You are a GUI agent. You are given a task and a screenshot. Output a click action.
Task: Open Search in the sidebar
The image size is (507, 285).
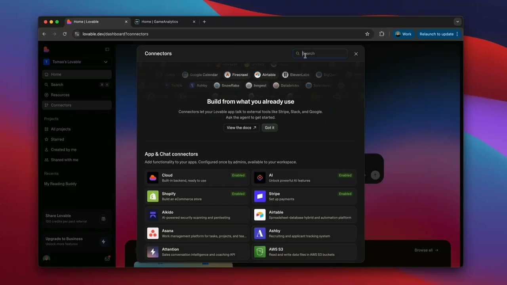click(x=77, y=85)
